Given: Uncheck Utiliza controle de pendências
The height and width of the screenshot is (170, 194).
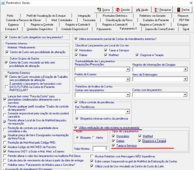Looking at the screenshot, I should (x=76, y=102).
